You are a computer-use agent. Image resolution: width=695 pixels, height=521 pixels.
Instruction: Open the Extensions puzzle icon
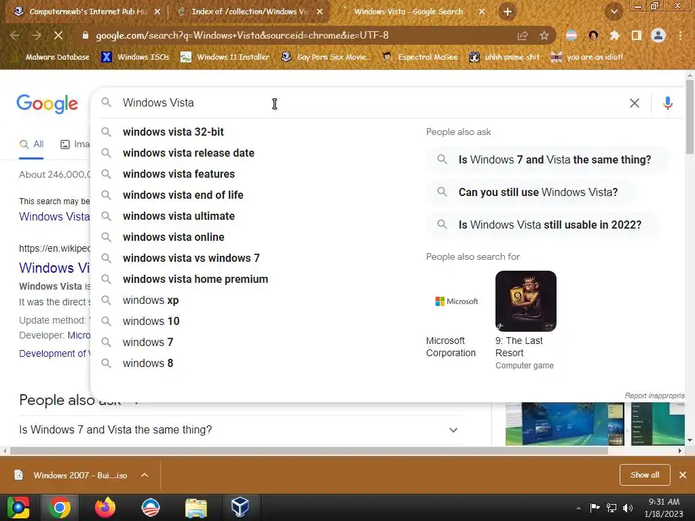tap(614, 35)
